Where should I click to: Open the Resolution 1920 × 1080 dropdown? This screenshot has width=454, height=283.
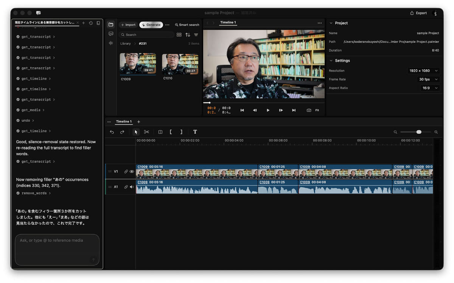(x=424, y=71)
